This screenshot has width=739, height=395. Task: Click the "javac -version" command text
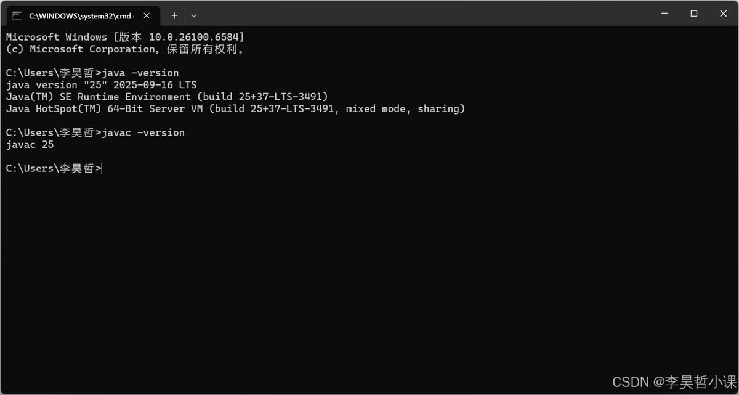(143, 132)
